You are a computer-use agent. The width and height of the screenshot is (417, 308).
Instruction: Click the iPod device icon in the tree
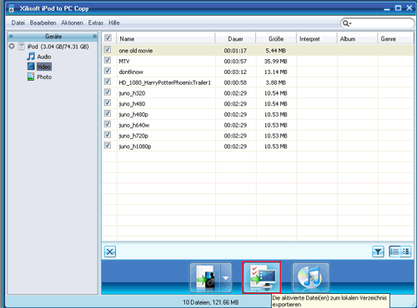[x=21, y=47]
